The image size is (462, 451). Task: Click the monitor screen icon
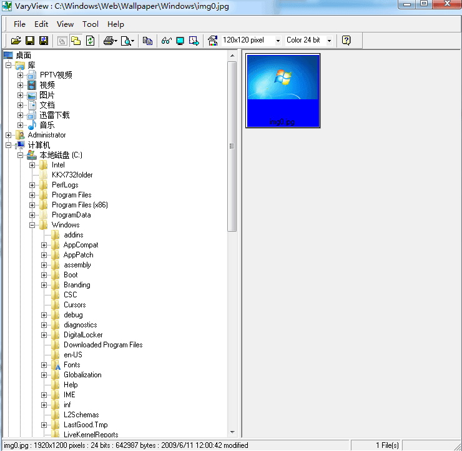point(180,41)
